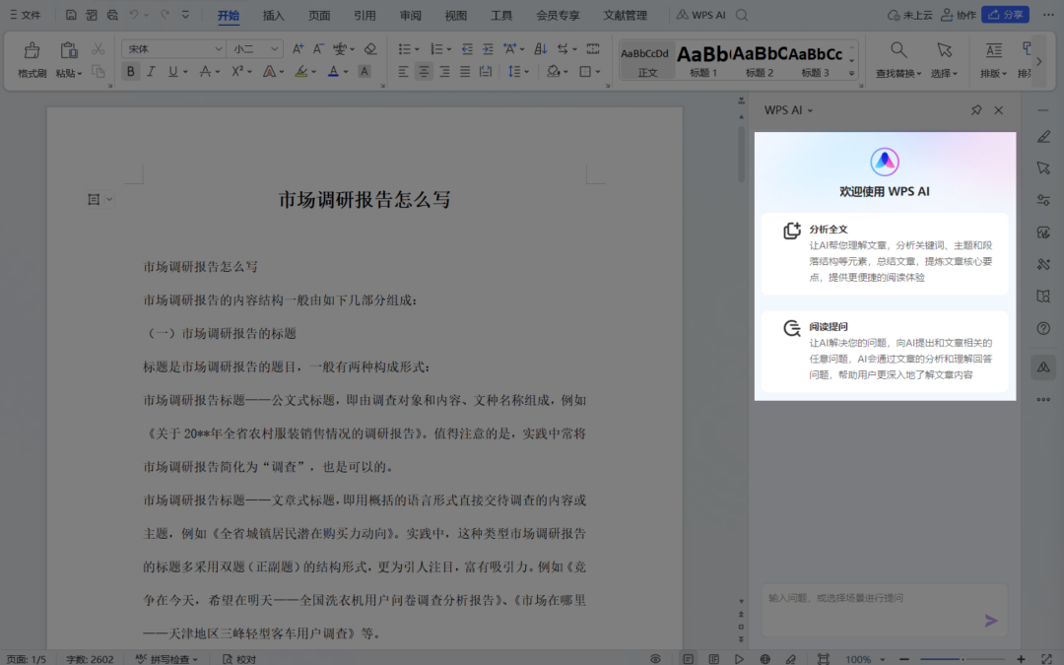Click the Cut scissors icon
The height and width of the screenshot is (665, 1064).
(x=99, y=49)
